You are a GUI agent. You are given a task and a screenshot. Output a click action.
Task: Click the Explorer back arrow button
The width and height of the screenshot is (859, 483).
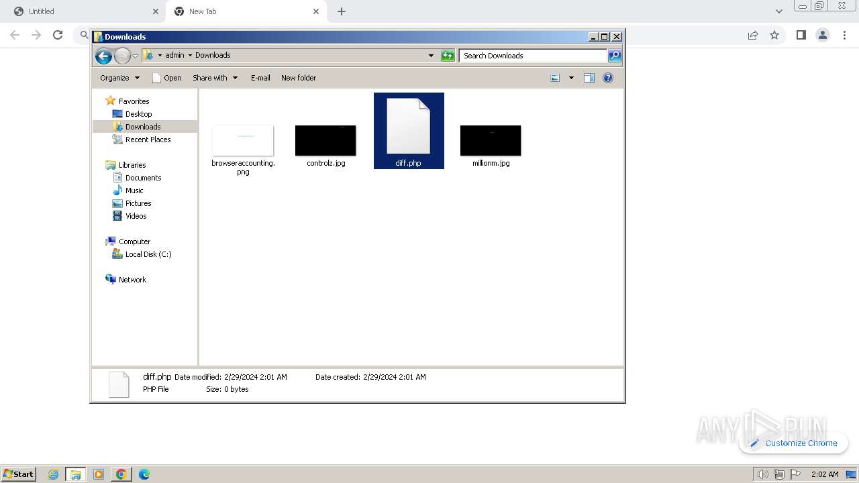(103, 56)
